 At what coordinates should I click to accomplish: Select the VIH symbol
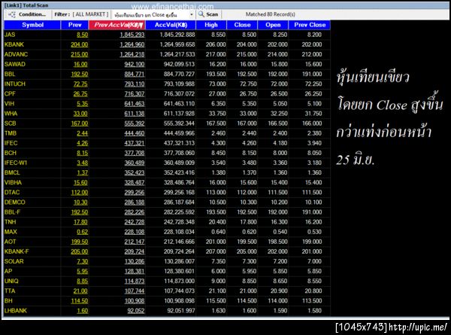click(9, 104)
